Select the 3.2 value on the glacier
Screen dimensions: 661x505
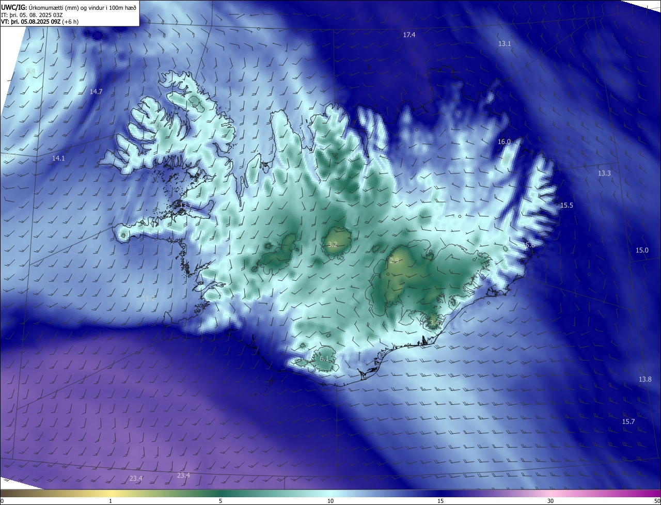pyautogui.click(x=332, y=245)
